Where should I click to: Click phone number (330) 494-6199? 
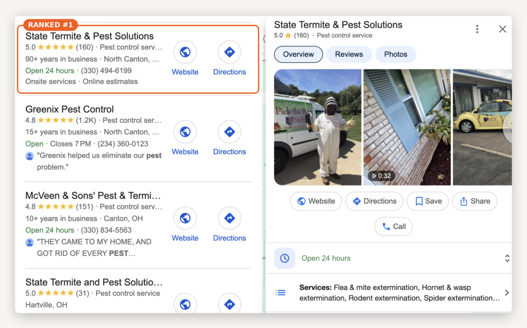[106, 70]
